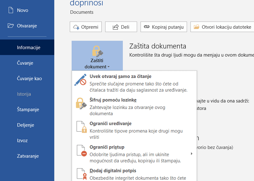Open the Zaštiti dokument dropdown arrow
254x181 pixels.
coord(108,67)
